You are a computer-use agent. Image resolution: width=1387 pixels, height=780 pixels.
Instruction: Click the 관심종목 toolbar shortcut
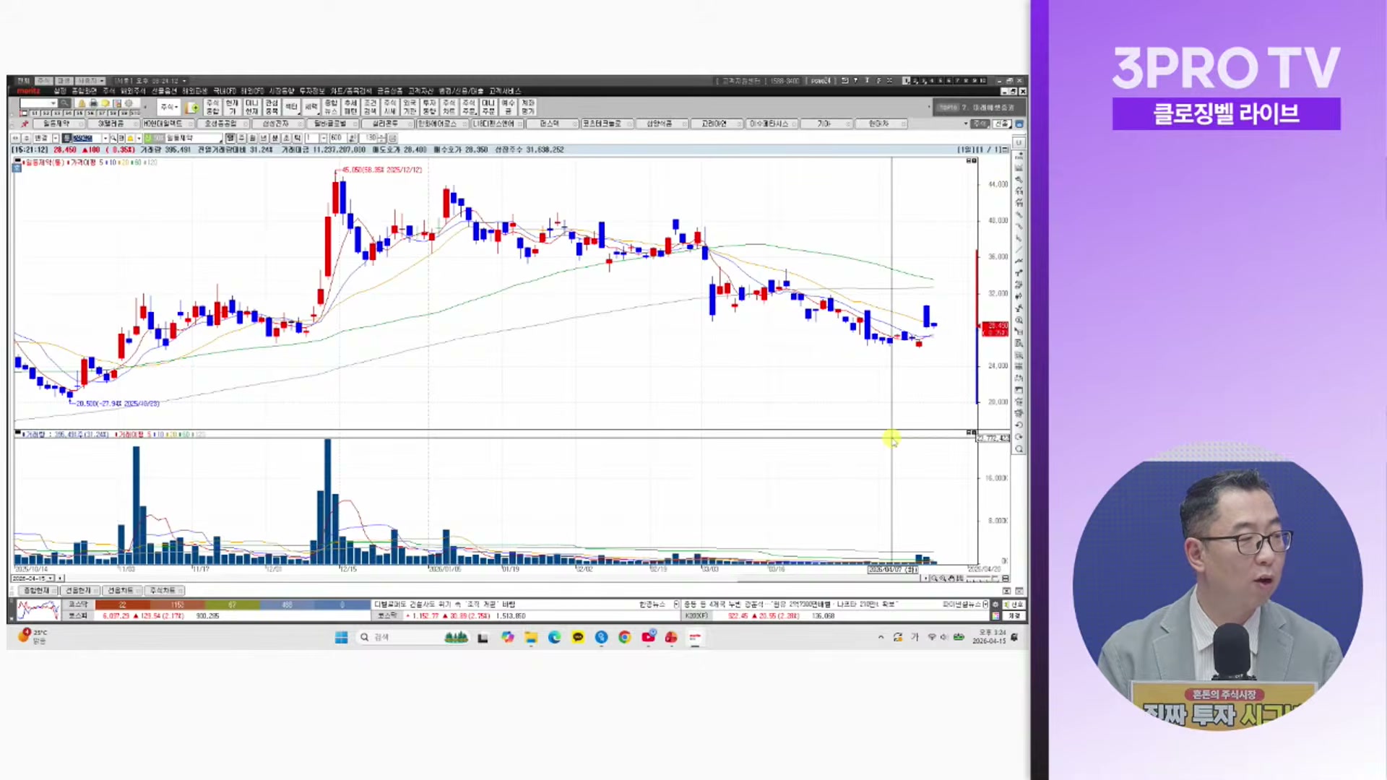[x=272, y=108]
